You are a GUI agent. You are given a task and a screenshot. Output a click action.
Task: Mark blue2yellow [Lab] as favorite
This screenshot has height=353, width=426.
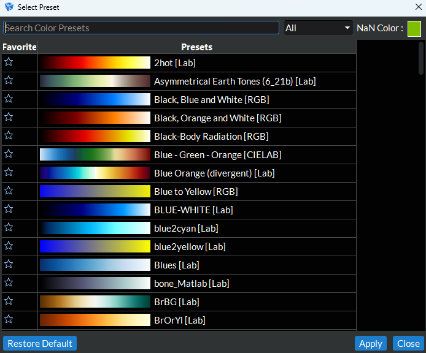tap(9, 246)
